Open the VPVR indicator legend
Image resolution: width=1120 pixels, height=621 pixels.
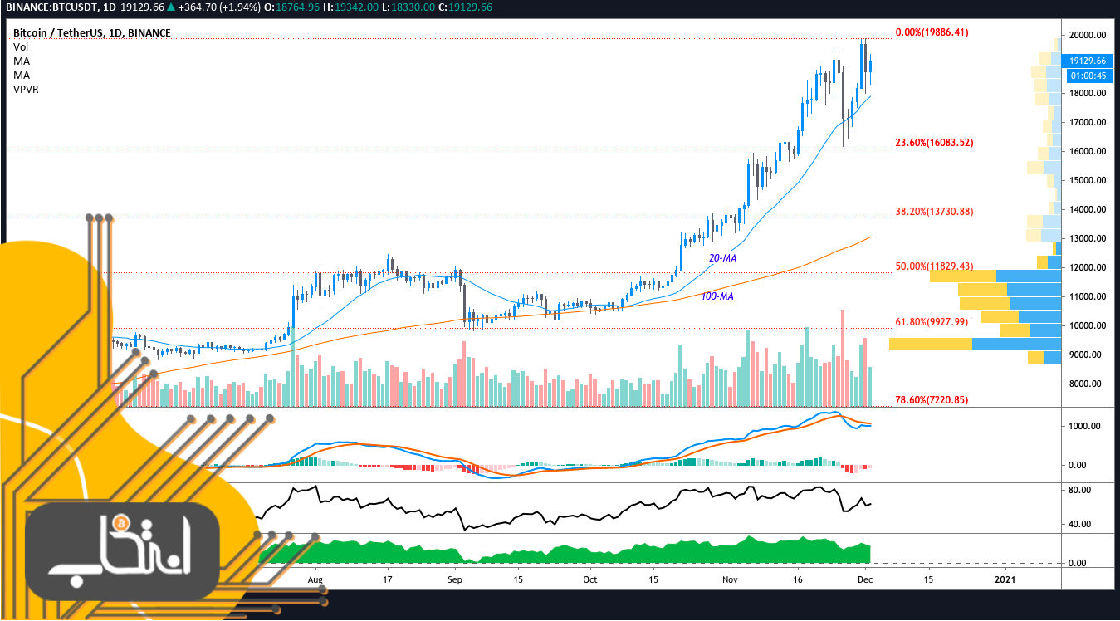point(26,88)
